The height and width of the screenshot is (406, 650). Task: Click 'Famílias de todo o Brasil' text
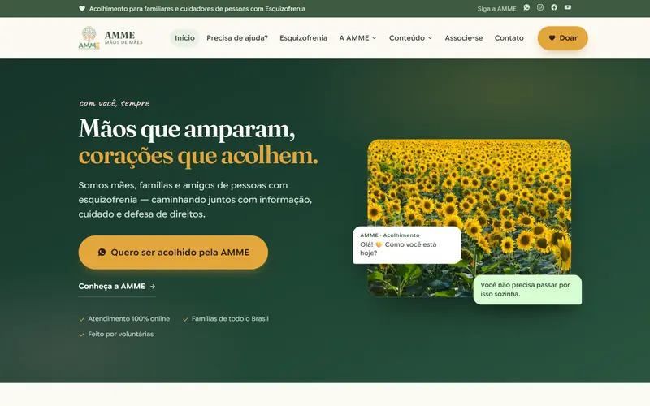pos(230,318)
